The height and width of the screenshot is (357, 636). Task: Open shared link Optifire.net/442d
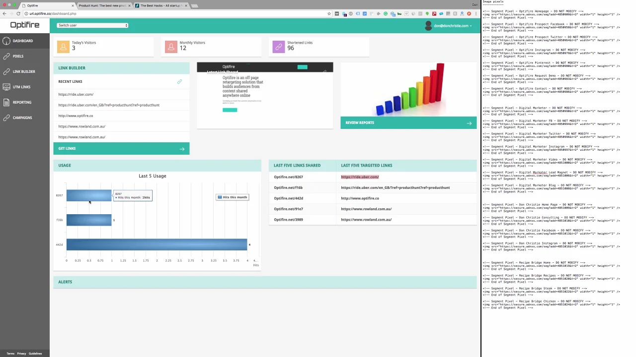click(x=288, y=198)
